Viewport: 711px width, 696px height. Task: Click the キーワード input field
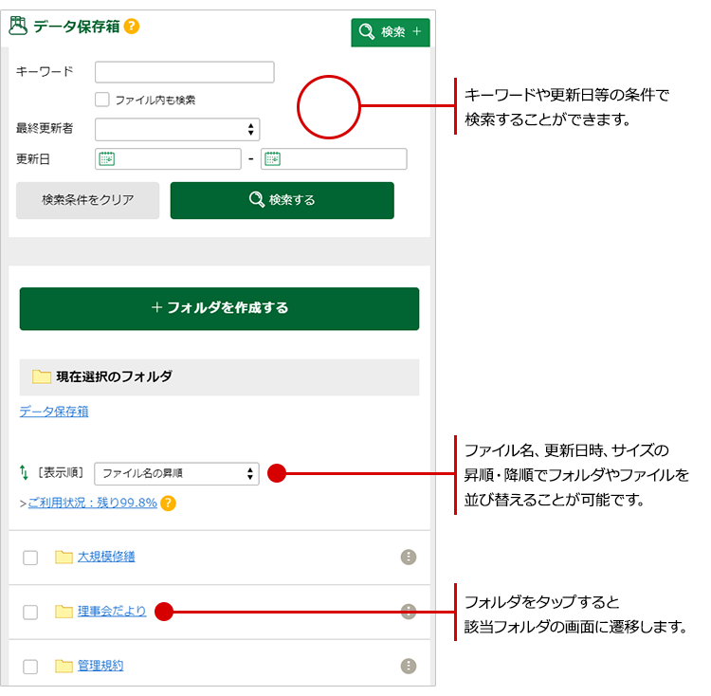(x=185, y=72)
